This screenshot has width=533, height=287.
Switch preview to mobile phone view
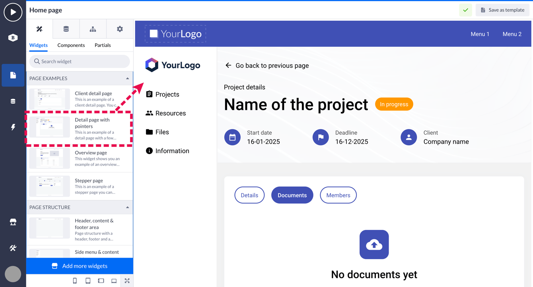click(75, 281)
